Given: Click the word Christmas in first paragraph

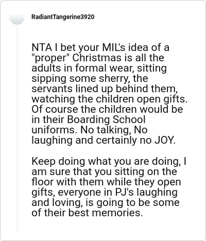Looking at the screenshot, I should click(97, 58).
